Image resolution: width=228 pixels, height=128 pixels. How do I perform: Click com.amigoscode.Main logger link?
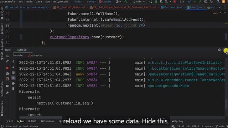point(168,86)
